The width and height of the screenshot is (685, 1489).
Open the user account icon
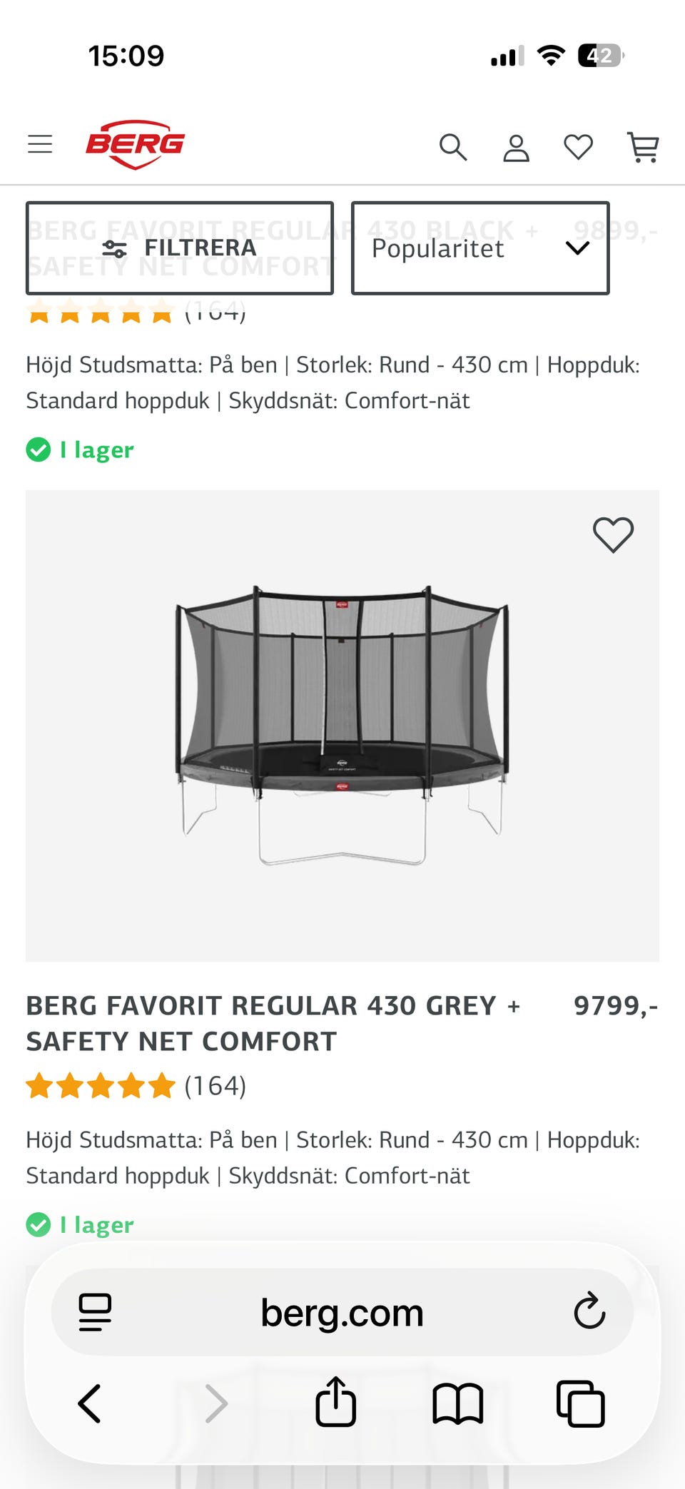click(516, 148)
